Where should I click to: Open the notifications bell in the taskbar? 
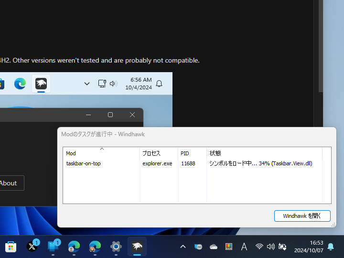click(x=331, y=247)
